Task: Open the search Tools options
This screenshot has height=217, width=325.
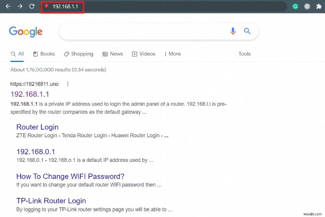Action: 245,54
